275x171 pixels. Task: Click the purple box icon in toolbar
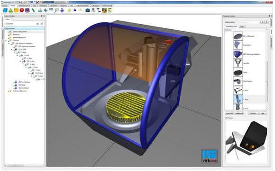click(27, 10)
